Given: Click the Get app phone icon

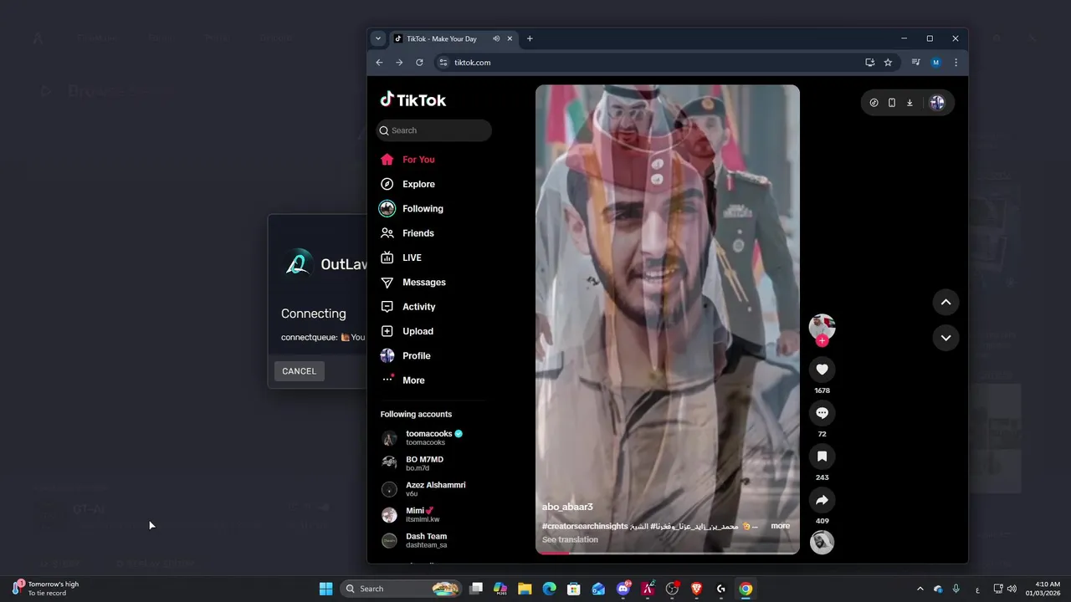Looking at the screenshot, I should 892,103.
